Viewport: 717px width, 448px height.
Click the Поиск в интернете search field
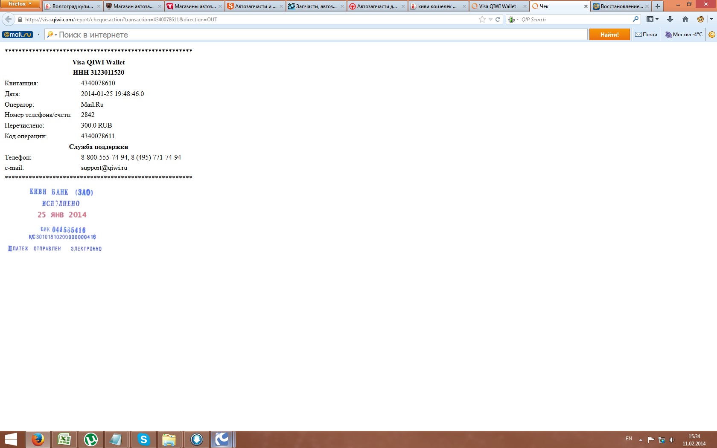point(322,35)
